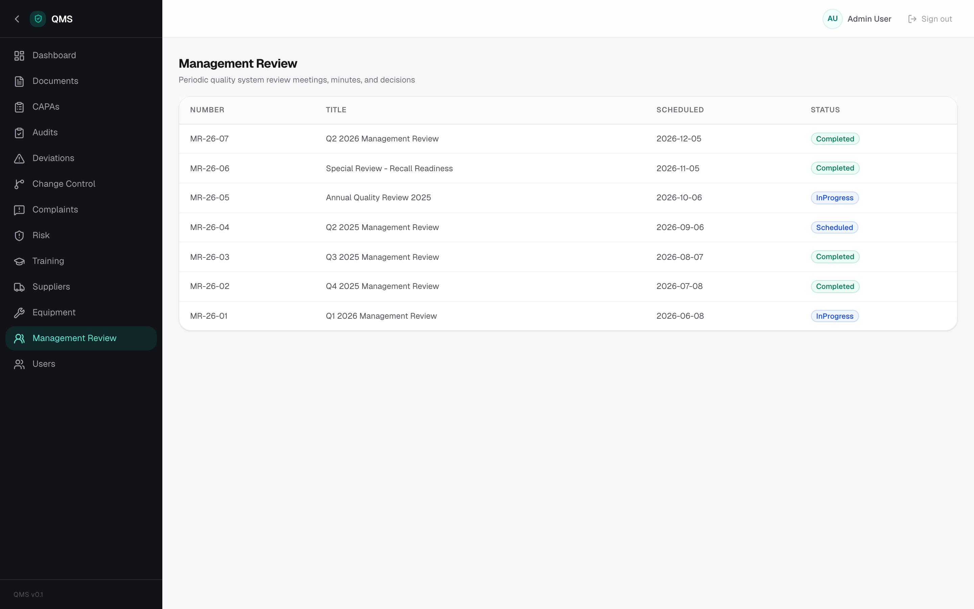The width and height of the screenshot is (974, 609).
Task: Click scheduled date 2026-09-06
Action: (680, 228)
